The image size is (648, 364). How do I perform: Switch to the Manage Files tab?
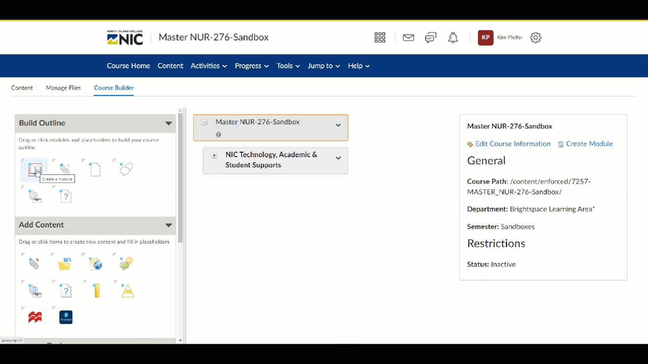tap(63, 87)
